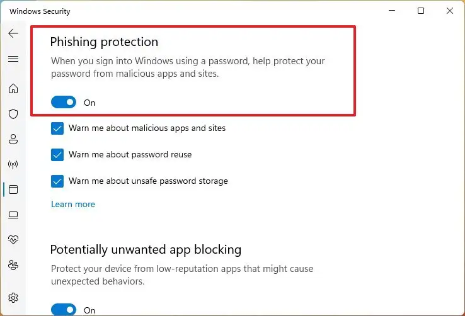Screen dimensions: 465x316
Task: Go back using the back arrow
Action: (x=13, y=33)
